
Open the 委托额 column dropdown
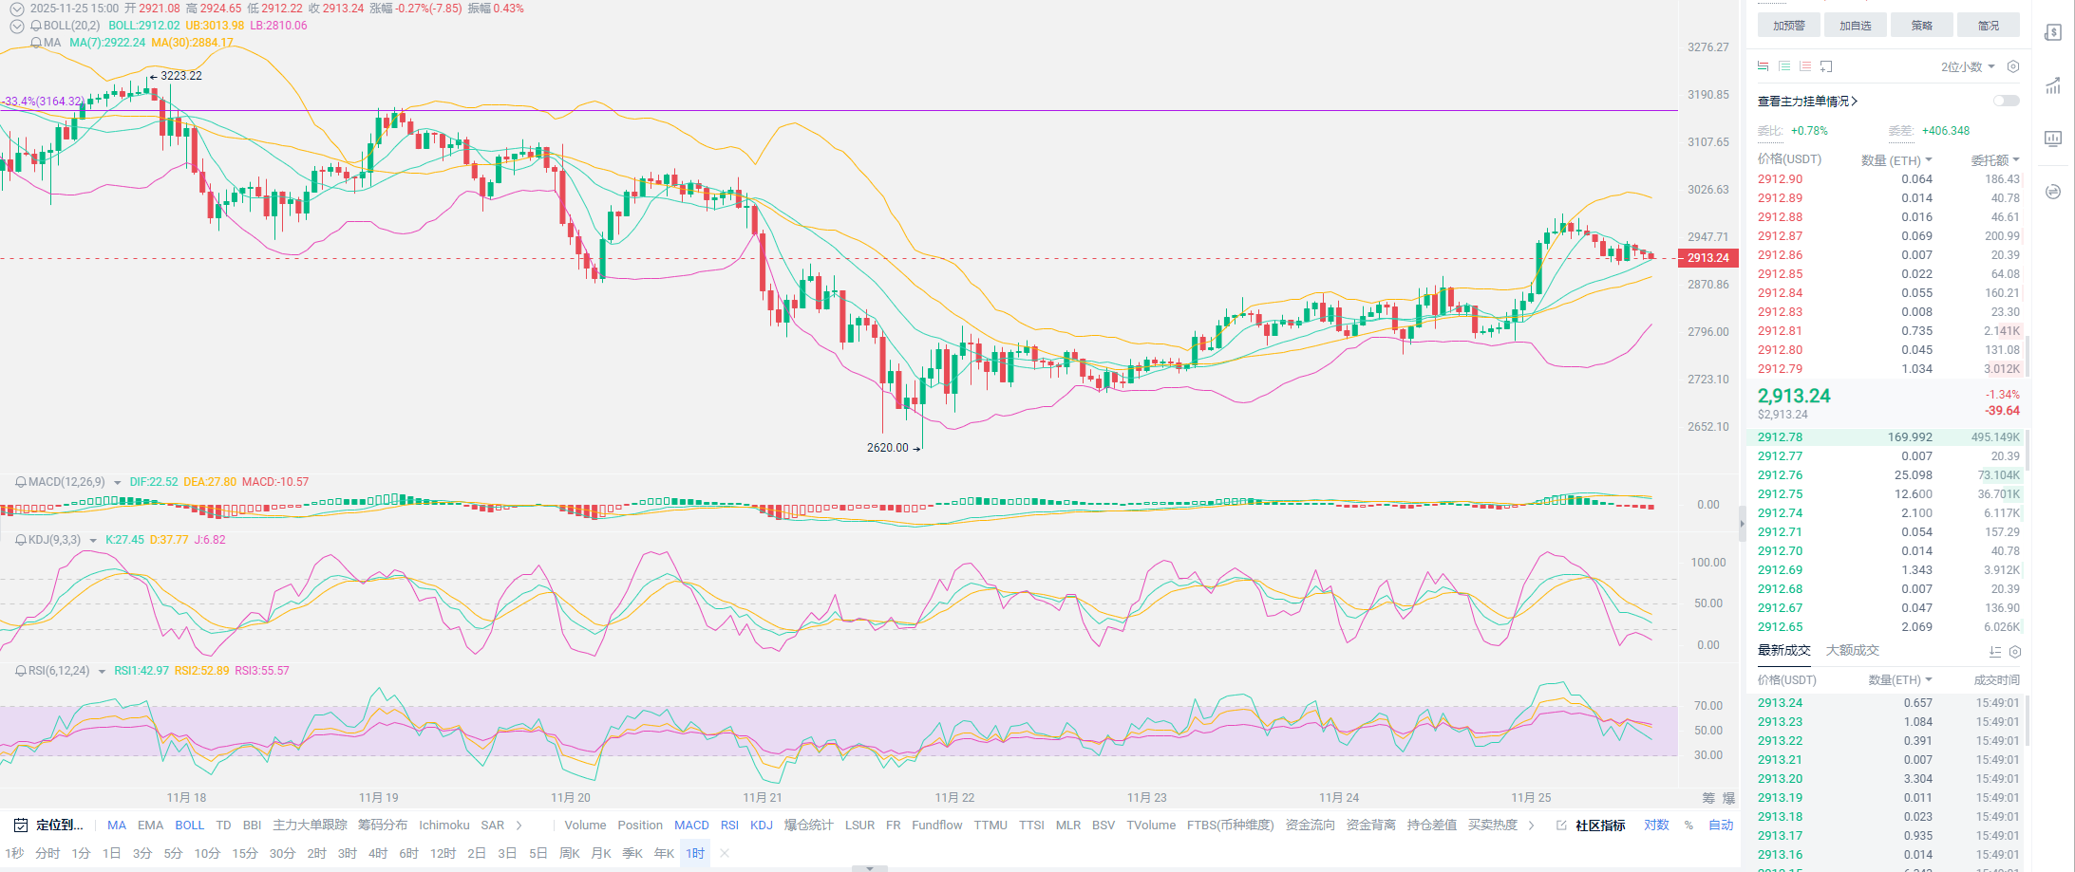click(x=1994, y=160)
